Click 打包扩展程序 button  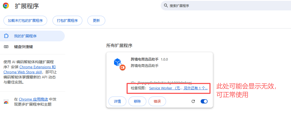67,21
